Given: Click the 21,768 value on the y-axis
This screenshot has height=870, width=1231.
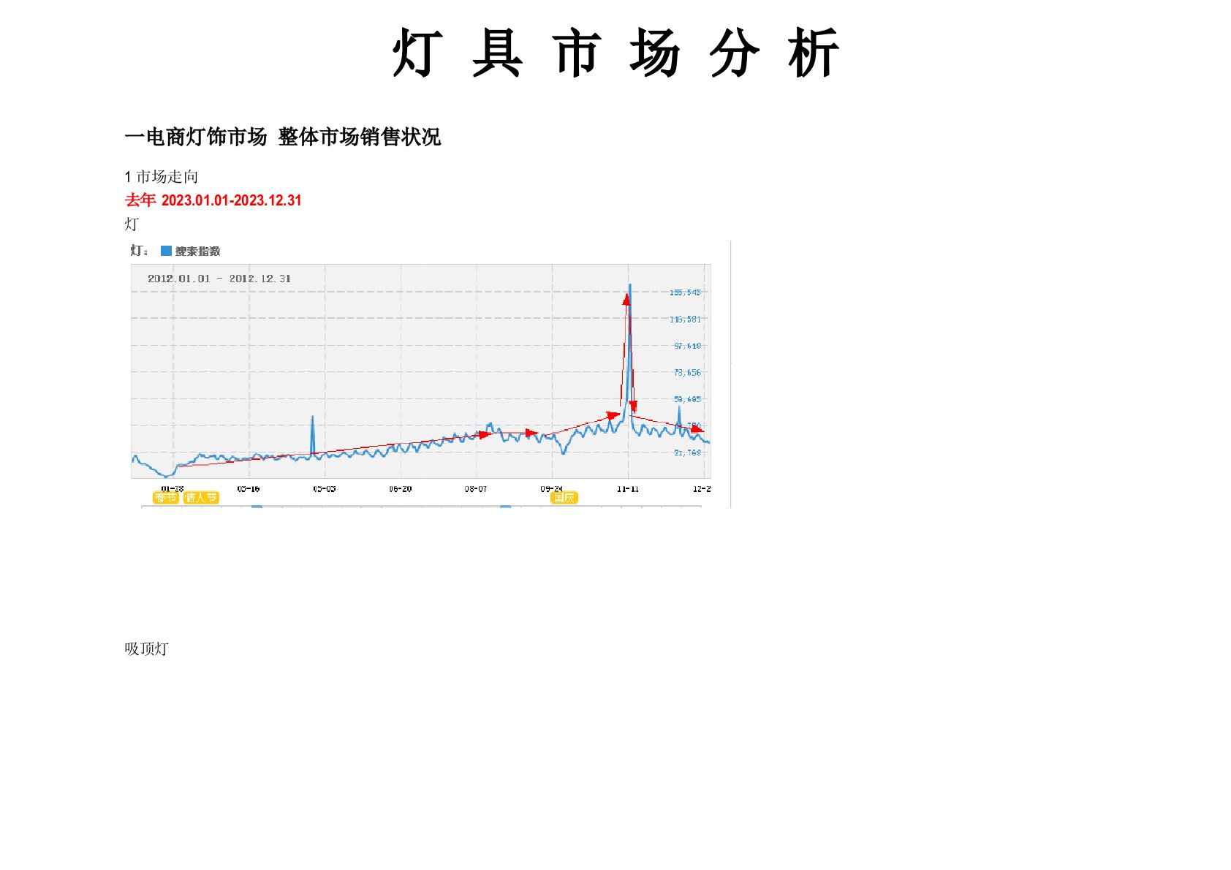Looking at the screenshot, I should pos(687,453).
